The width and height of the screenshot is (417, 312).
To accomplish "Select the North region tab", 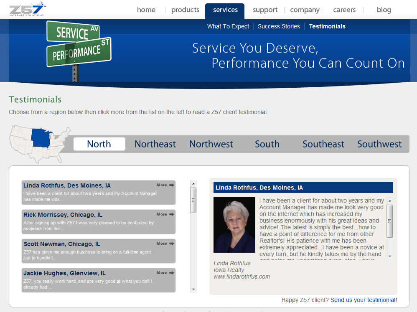I will 99,144.
